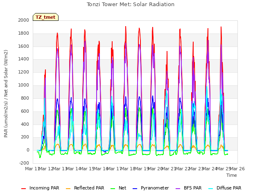This screenshot has height=196, width=262.
Task: Click the 800 y-axis tick label
Action: coord(25,98)
